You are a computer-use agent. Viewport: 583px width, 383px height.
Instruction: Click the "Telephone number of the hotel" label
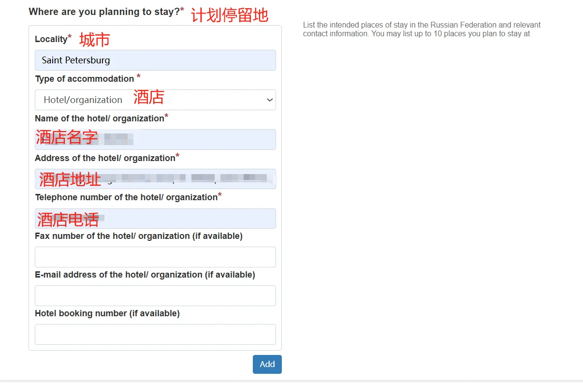tap(126, 197)
